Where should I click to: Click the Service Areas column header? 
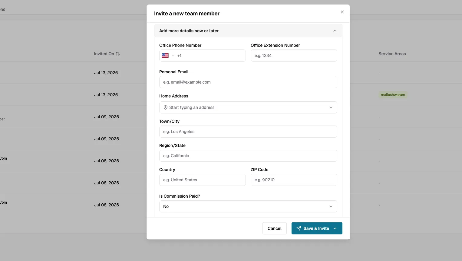point(392,54)
